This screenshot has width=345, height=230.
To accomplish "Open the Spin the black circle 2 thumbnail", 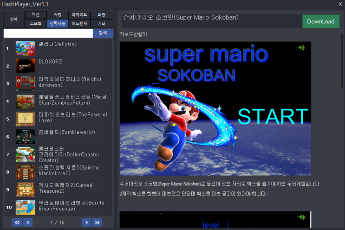I will (x=26, y=172).
